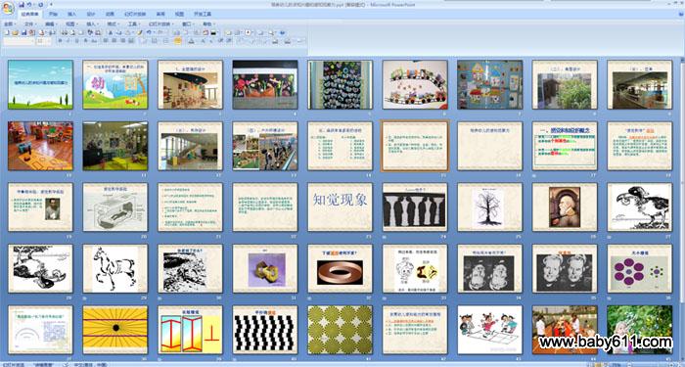The image size is (685, 367).
Task: Open the font name combo box
Action: tap(20, 41)
